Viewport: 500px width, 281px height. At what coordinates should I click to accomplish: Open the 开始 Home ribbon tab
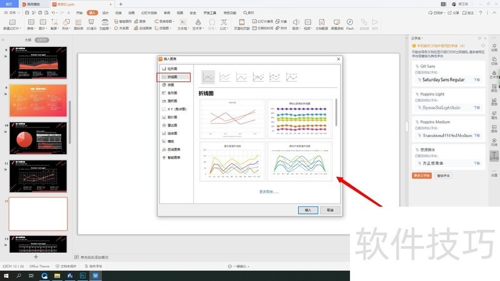coord(79,12)
